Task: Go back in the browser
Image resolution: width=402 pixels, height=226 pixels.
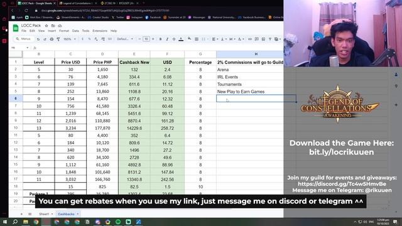Action: [12, 11]
